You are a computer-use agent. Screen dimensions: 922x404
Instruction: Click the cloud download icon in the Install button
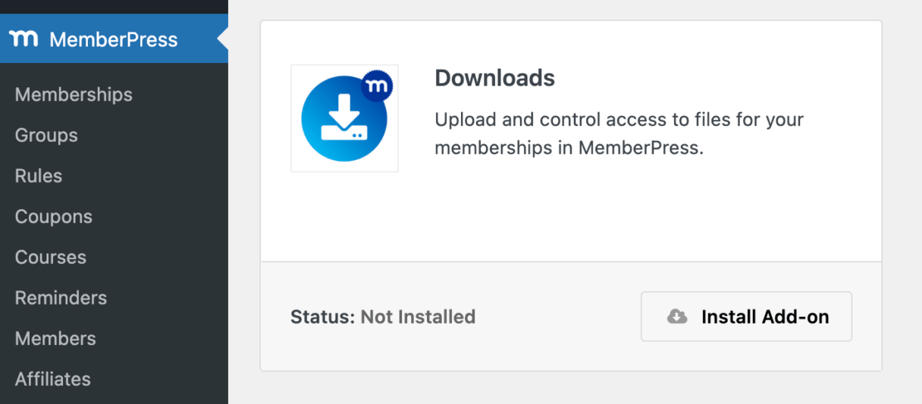click(x=676, y=317)
